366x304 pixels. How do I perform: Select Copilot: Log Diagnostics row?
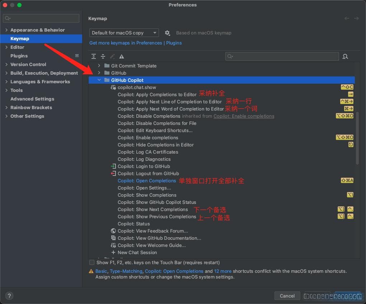(222, 159)
